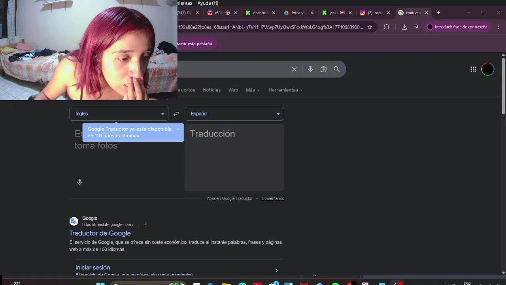The height and width of the screenshot is (285, 506).
Task: Dismiss the 110 nuevos idiomas tooltip
Action: click(178, 129)
